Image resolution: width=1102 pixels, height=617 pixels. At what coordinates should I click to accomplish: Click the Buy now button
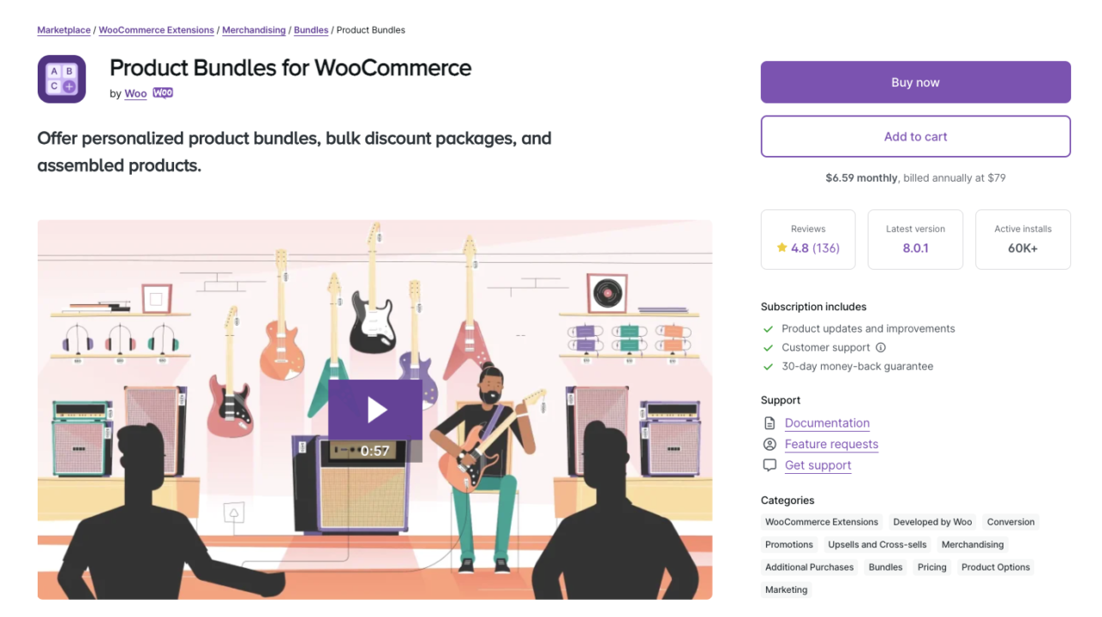915,81
